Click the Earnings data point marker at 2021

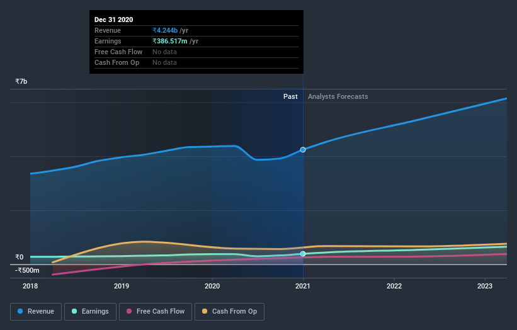click(x=303, y=254)
